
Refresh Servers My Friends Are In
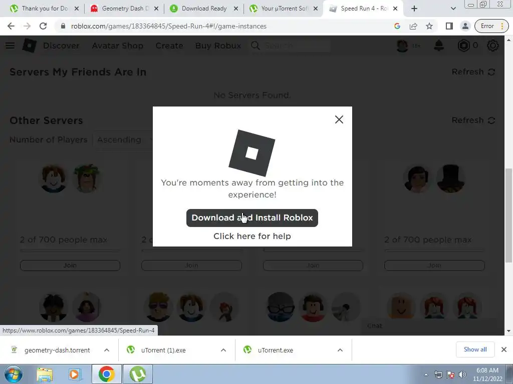[x=473, y=72]
